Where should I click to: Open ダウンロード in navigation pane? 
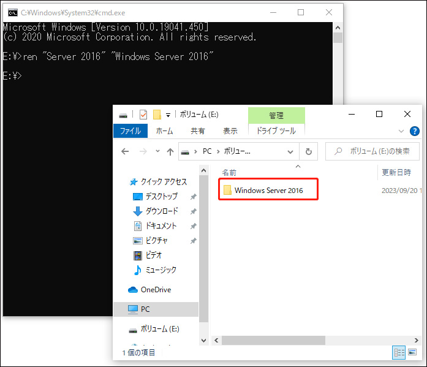(162, 211)
